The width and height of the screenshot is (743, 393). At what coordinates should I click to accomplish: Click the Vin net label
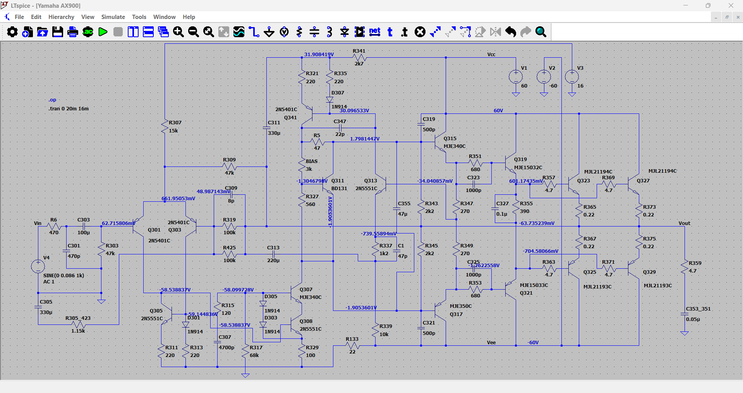tap(38, 223)
